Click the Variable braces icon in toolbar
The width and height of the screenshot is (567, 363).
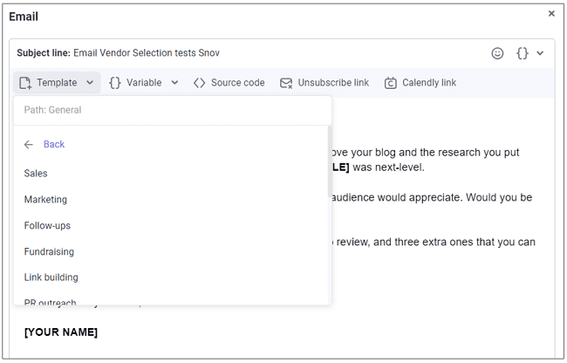[115, 83]
